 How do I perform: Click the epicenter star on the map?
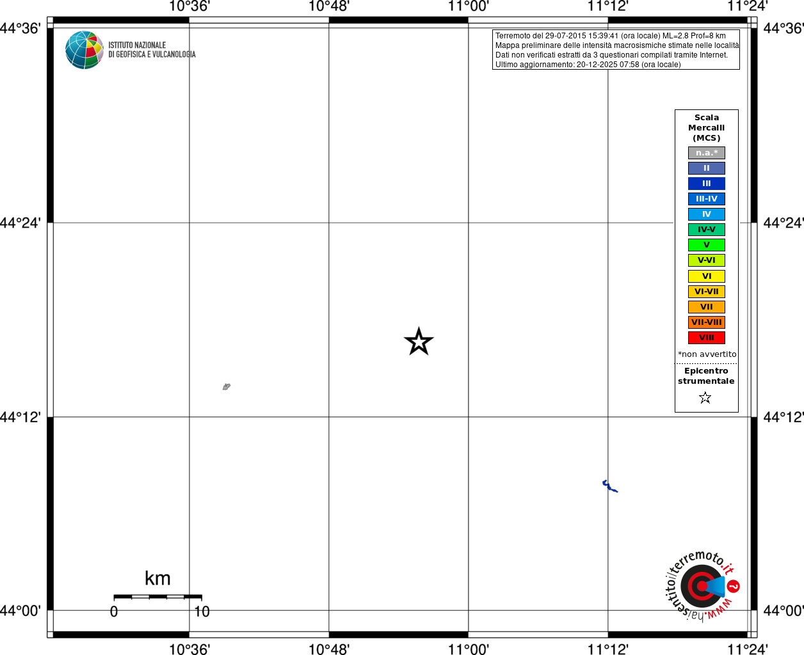click(x=419, y=342)
